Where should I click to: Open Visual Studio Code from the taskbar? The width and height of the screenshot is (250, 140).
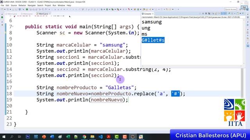pos(101,136)
